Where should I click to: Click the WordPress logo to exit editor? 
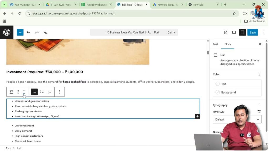[x=7, y=32]
